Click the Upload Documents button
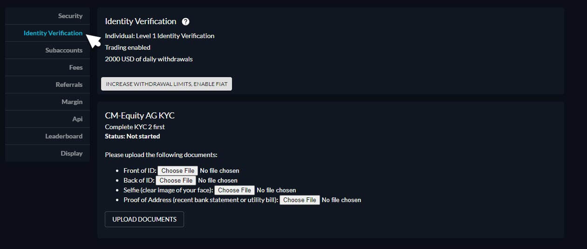The height and width of the screenshot is (249, 587). tap(144, 219)
